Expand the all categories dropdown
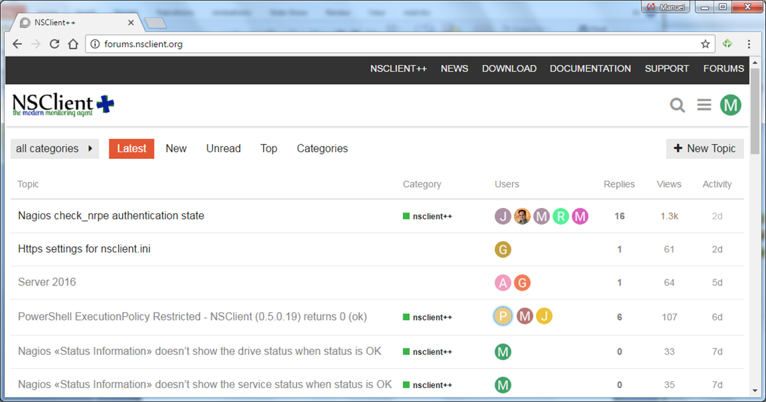The width and height of the screenshot is (766, 402). click(x=54, y=149)
